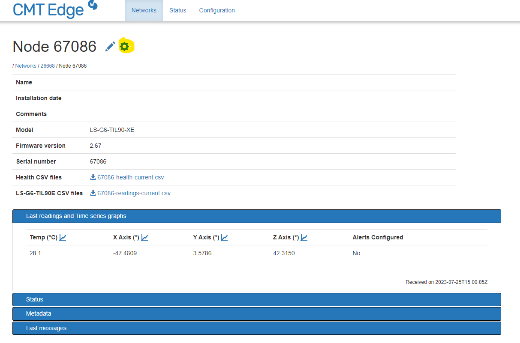
Task: Click the CMT Edge logo
Action: coord(49,9)
